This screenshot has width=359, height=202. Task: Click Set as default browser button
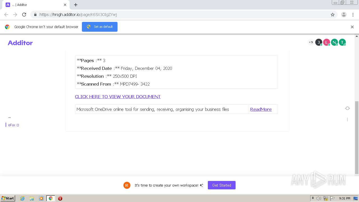click(x=100, y=27)
